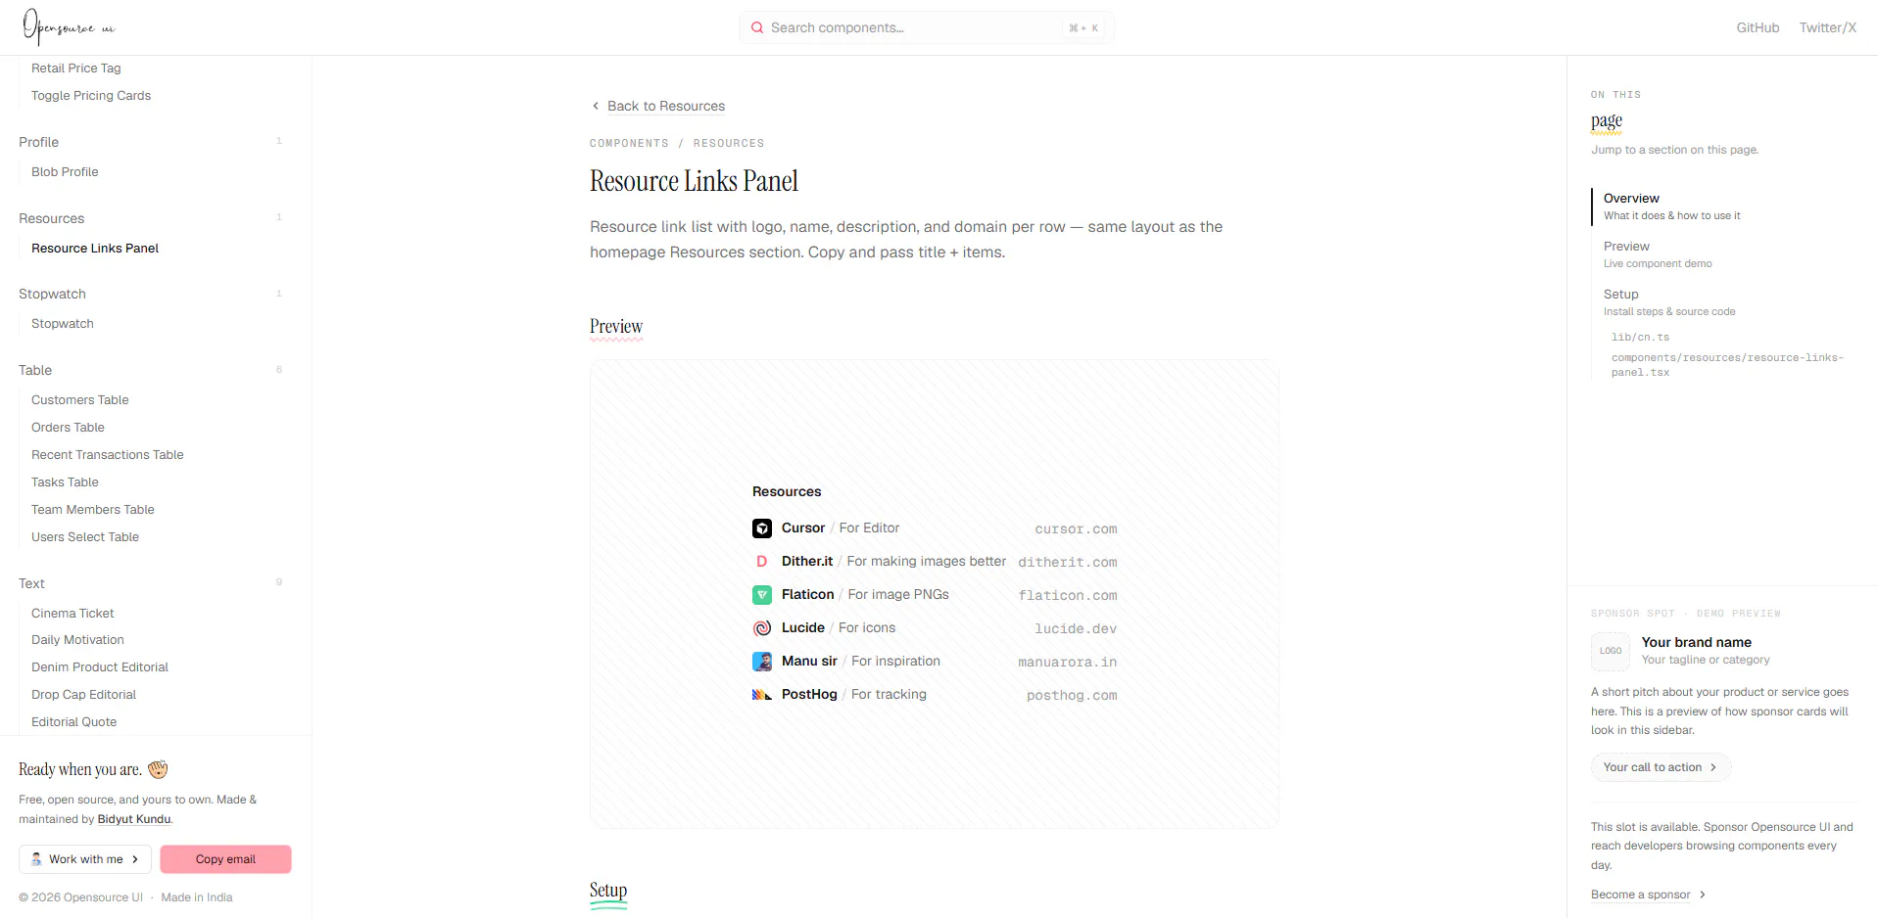The image size is (1878, 918).
Task: Open lucide.dev resource link
Action: 1076,628
